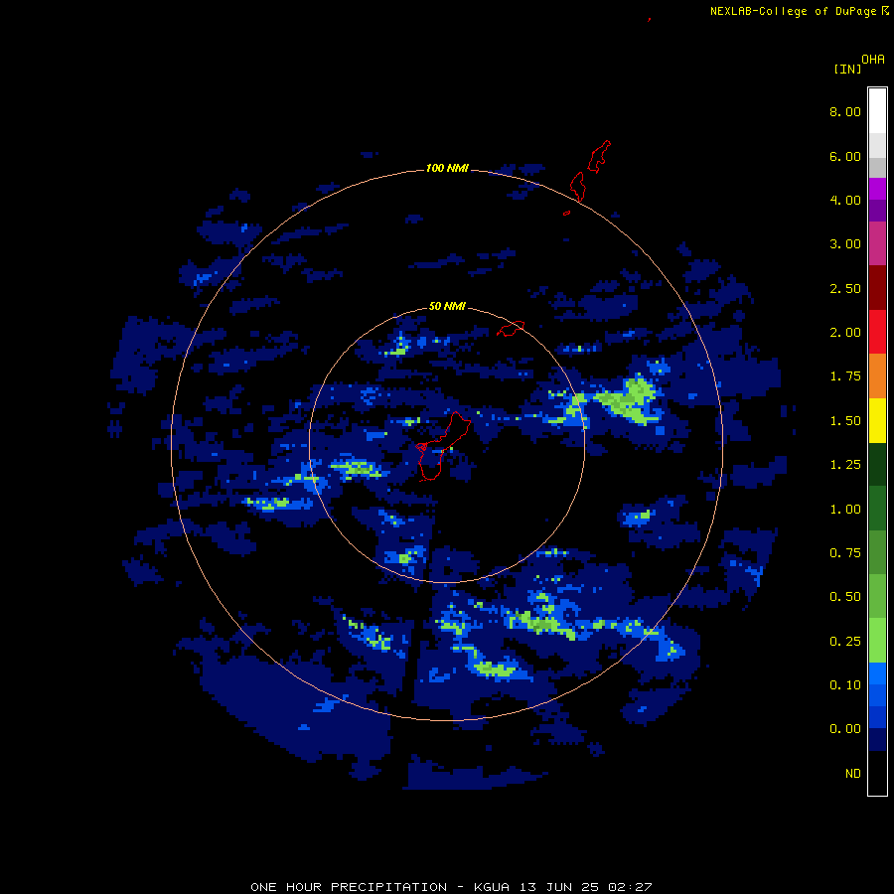Screen dimensions: 894x894
Task: Click the ND legend label
Action: pyautogui.click(x=853, y=774)
